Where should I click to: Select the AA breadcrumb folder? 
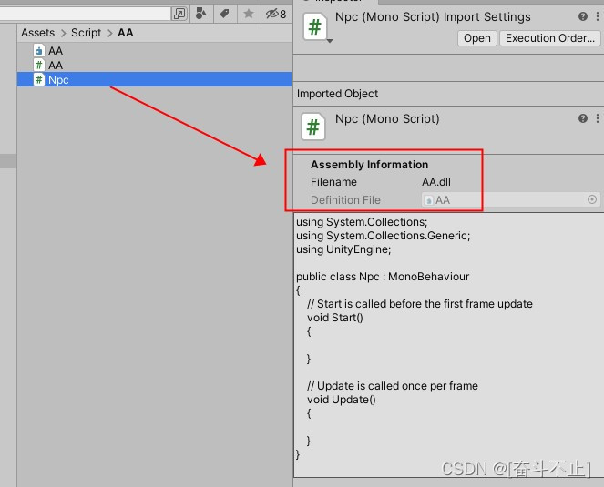point(125,33)
